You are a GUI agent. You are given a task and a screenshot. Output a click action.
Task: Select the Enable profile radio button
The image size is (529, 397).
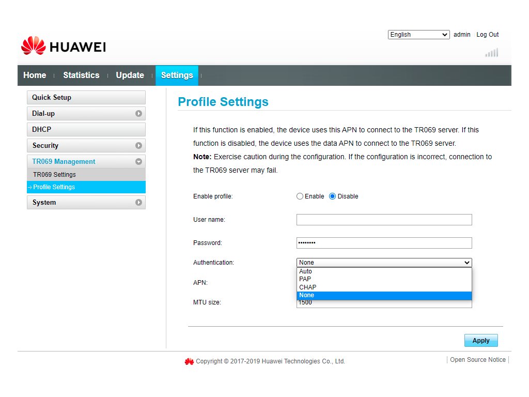point(300,196)
